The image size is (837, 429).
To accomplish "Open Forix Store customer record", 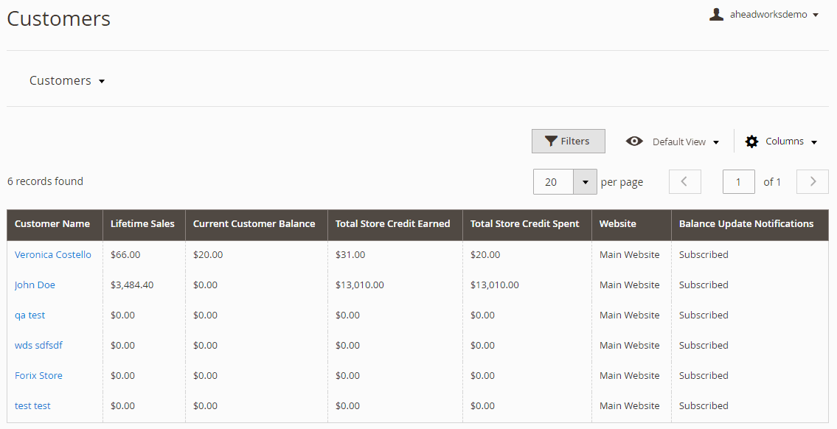I will (38, 376).
